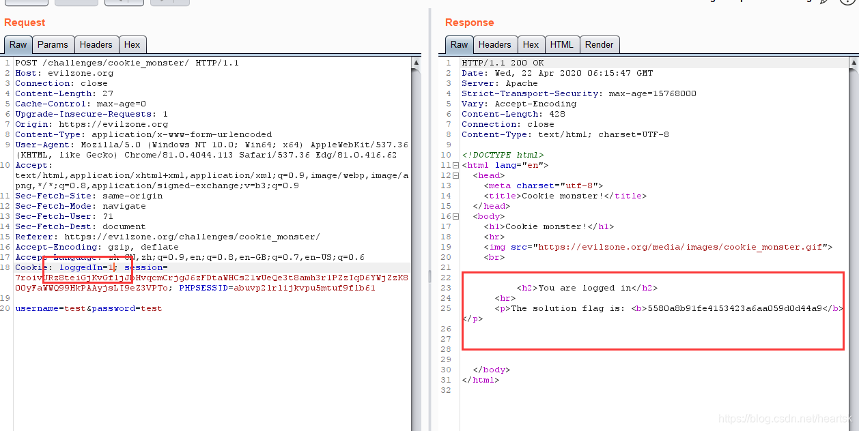The image size is (859, 431).
Task: Open the Response Hex tab
Action: click(x=531, y=45)
